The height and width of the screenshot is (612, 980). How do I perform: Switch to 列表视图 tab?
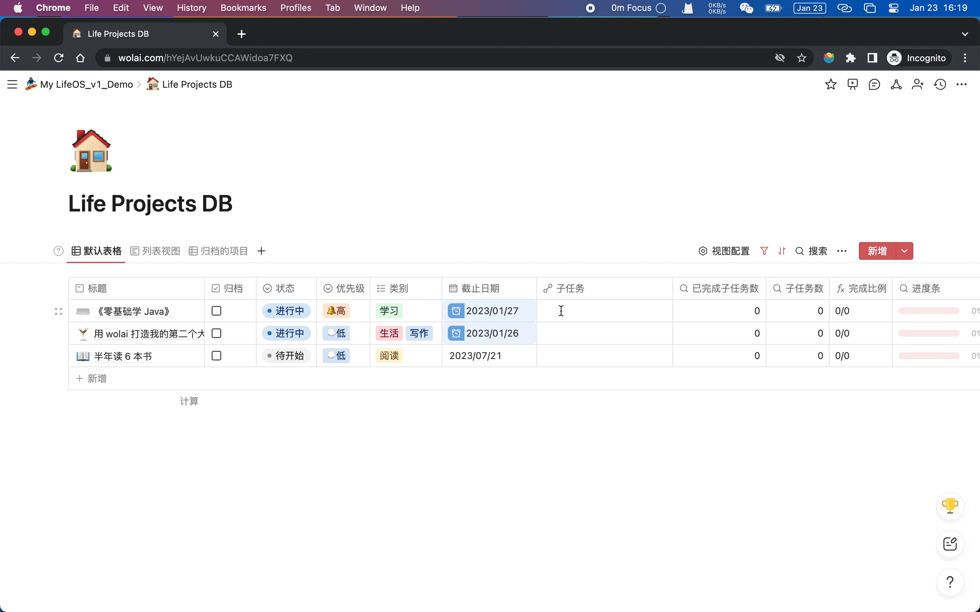pyautogui.click(x=156, y=251)
